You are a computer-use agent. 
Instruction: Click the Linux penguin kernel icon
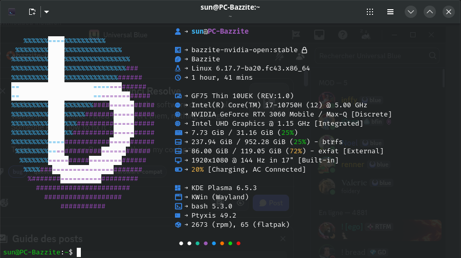[178, 68]
